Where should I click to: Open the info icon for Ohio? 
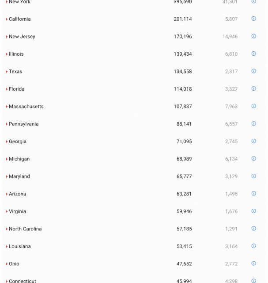[253, 264]
